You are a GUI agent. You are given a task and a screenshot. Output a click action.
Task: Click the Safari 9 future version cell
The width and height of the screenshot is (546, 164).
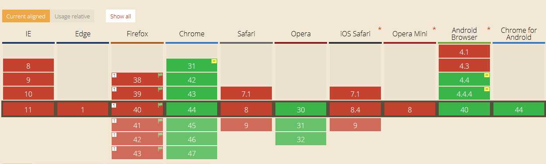pos(246,125)
